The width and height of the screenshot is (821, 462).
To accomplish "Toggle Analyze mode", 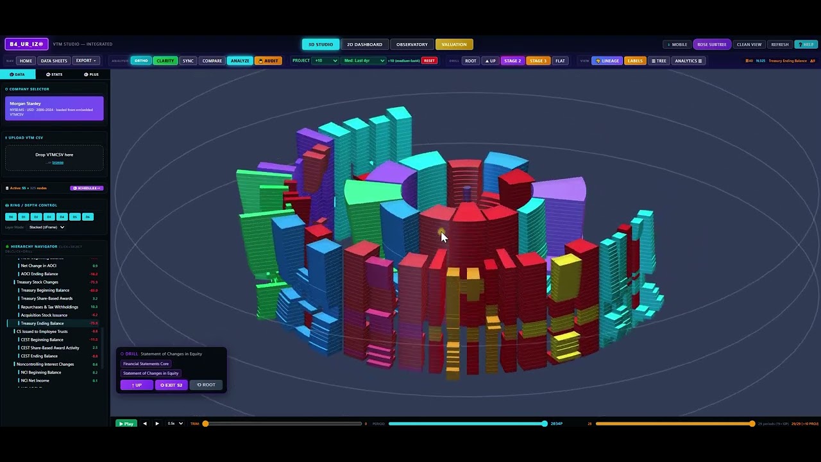I will tap(240, 61).
